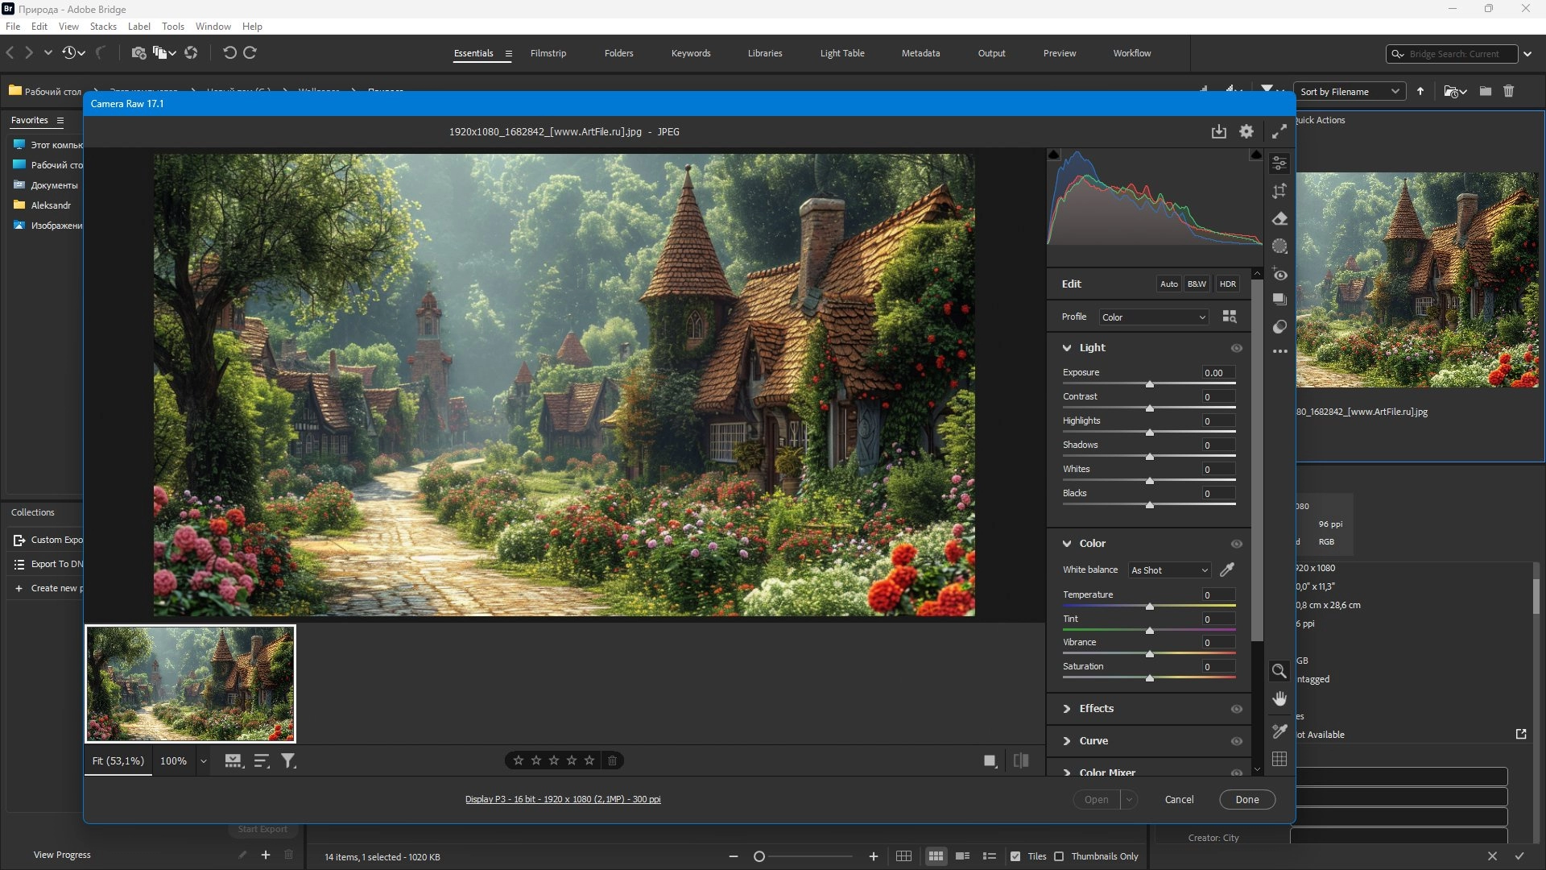Open the White balance As Shot dropdown
This screenshot has width=1546, height=870.
point(1169,570)
